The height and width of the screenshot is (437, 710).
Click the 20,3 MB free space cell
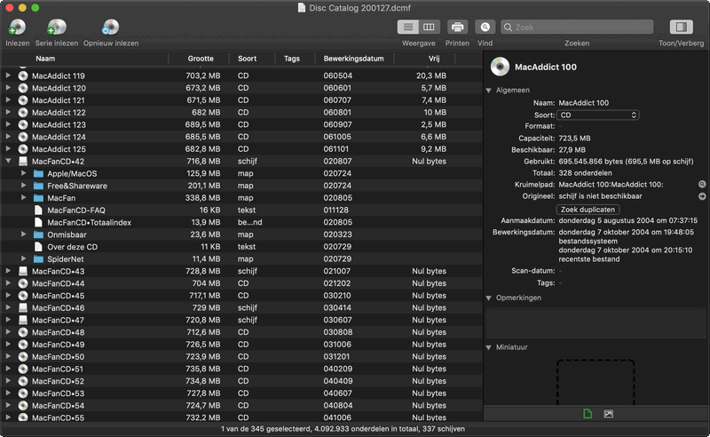431,75
